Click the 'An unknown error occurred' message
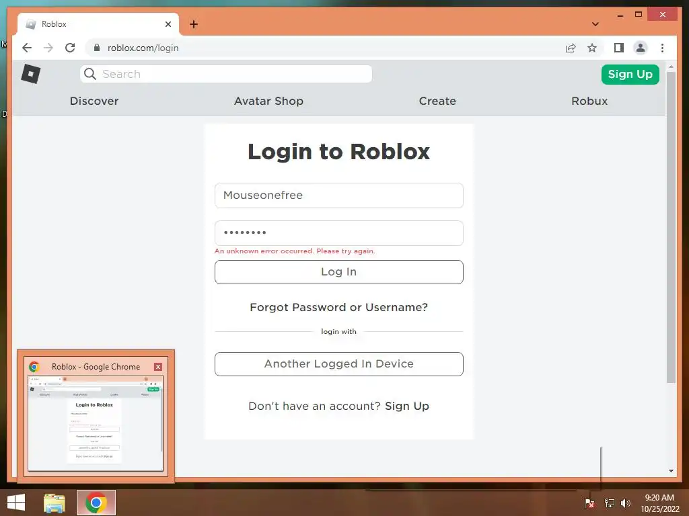Image resolution: width=689 pixels, height=516 pixels. [295, 251]
